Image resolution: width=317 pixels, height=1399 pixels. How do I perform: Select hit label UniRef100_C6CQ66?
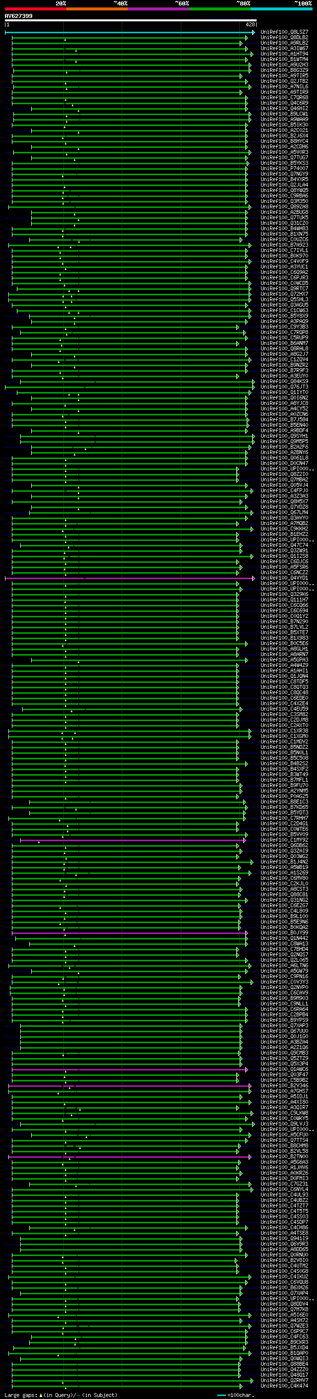(284, 605)
